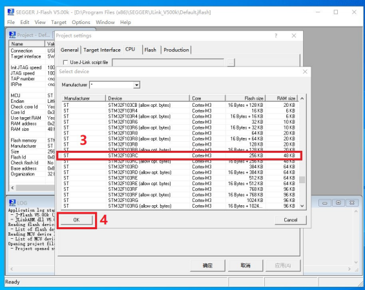The width and height of the screenshot is (365, 290).
Task: Maximize the LOG window
Action: pyautogui.click(x=339, y=203)
